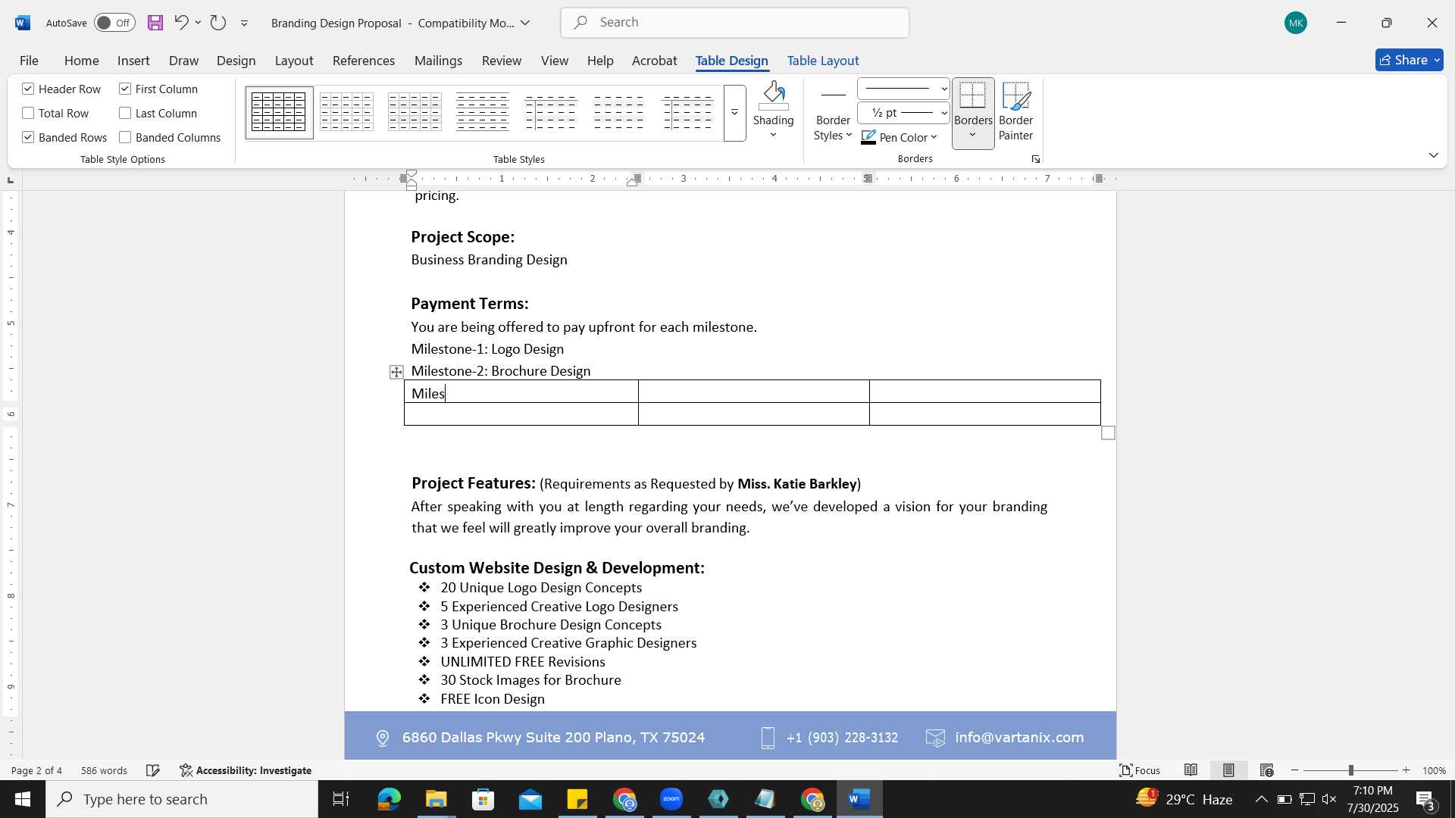Open the Acrobat tab

[654, 61]
